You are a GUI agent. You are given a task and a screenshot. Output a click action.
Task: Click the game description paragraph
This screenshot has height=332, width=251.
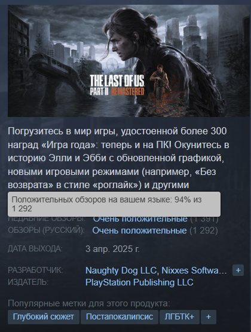click(x=118, y=158)
